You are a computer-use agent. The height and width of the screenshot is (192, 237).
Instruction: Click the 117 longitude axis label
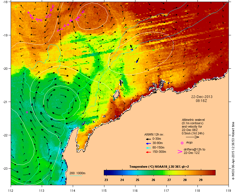pyautogui.click(x=166, y=190)
